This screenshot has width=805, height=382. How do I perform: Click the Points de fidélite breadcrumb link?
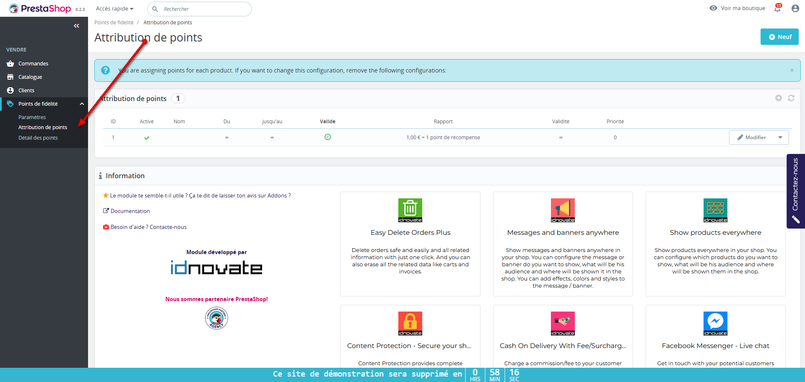point(114,23)
